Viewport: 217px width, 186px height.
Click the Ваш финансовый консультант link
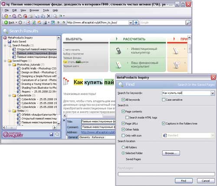145,65
